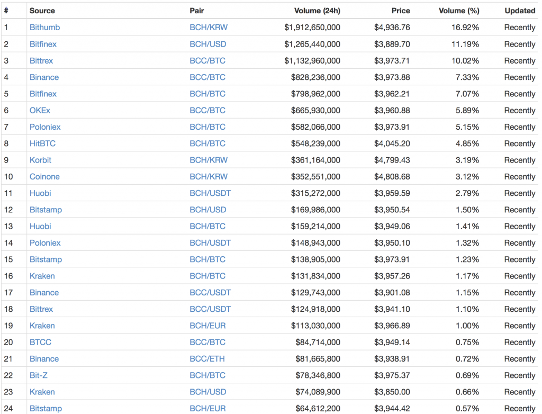Click HitBTC's BCH/BTC pair link
This screenshot has width=542, height=414.
207,143
